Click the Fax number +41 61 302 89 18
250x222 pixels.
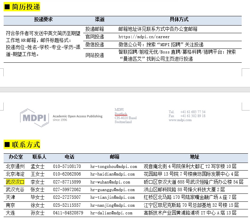pyautogui.click(x=193, y=116)
